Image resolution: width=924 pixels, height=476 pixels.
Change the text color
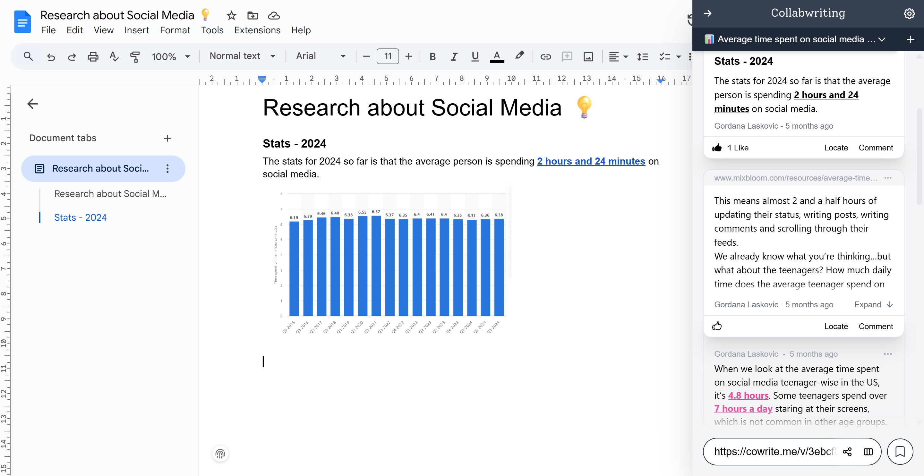point(497,56)
